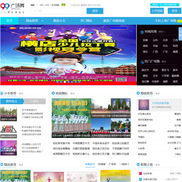Click the 地域风情 section icon
Image resolution: width=182 pixels, height=182 pixels.
(x=142, y=32)
